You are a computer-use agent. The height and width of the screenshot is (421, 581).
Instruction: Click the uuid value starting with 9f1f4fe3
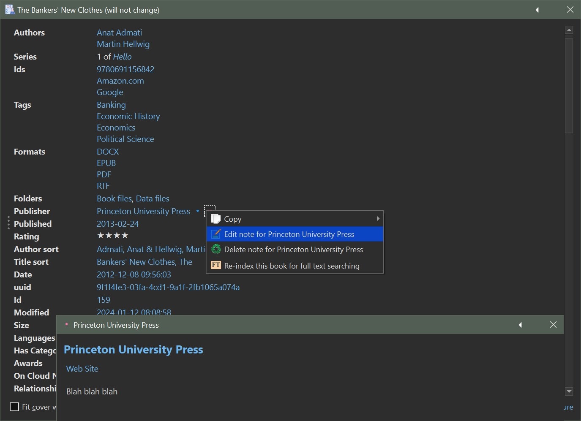pyautogui.click(x=168, y=287)
